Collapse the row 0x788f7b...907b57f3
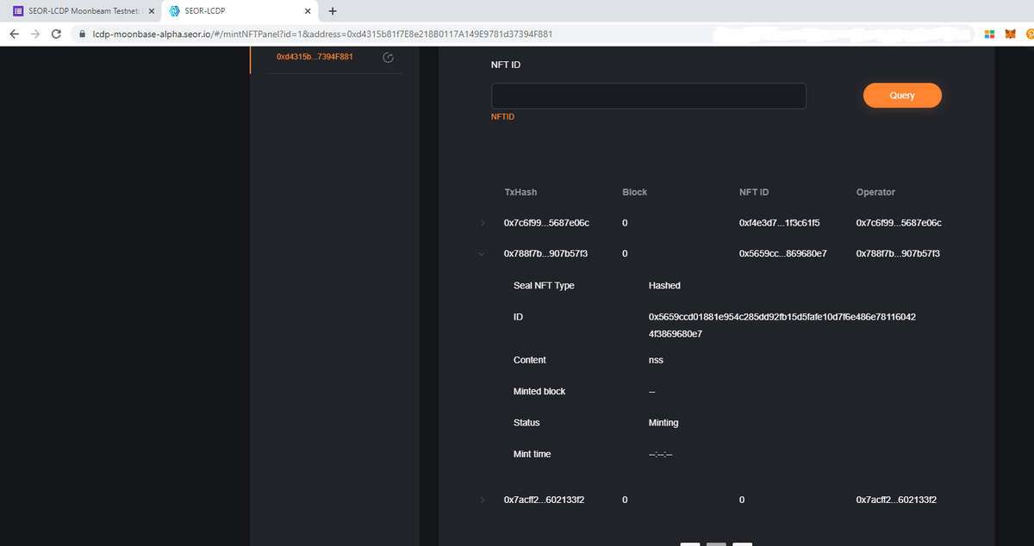This screenshot has height=546, width=1034. 483,254
